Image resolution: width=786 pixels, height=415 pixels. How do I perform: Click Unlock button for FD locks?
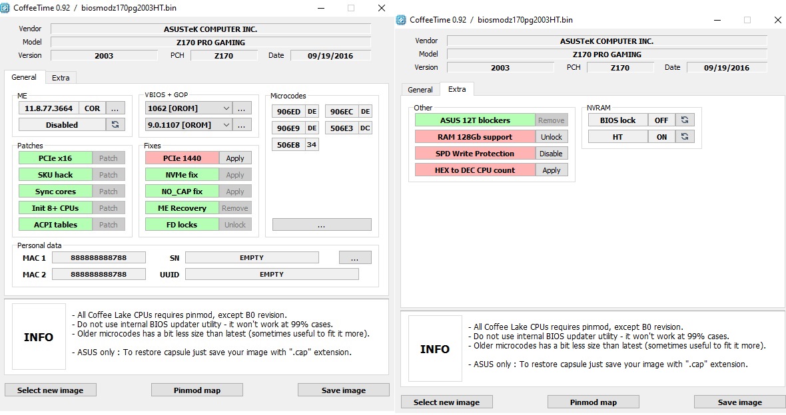(x=234, y=224)
